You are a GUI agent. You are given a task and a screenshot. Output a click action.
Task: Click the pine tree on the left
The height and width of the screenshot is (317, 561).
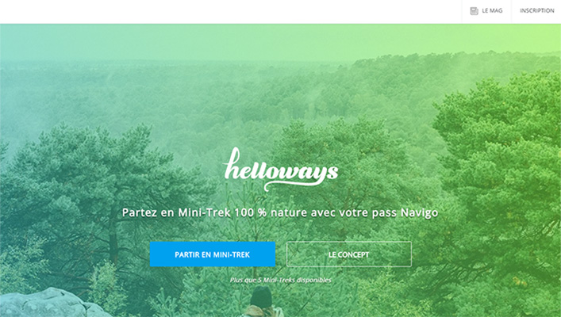pyautogui.click(x=90, y=185)
